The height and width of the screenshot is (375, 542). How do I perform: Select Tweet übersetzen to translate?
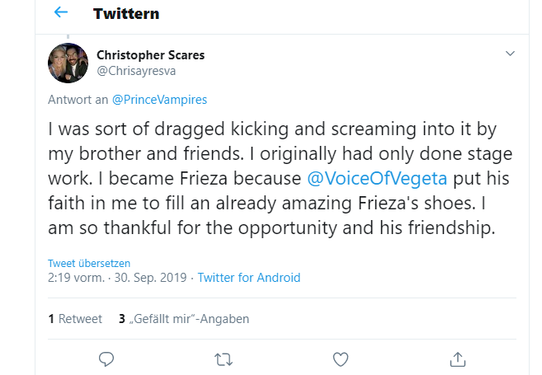tap(89, 263)
